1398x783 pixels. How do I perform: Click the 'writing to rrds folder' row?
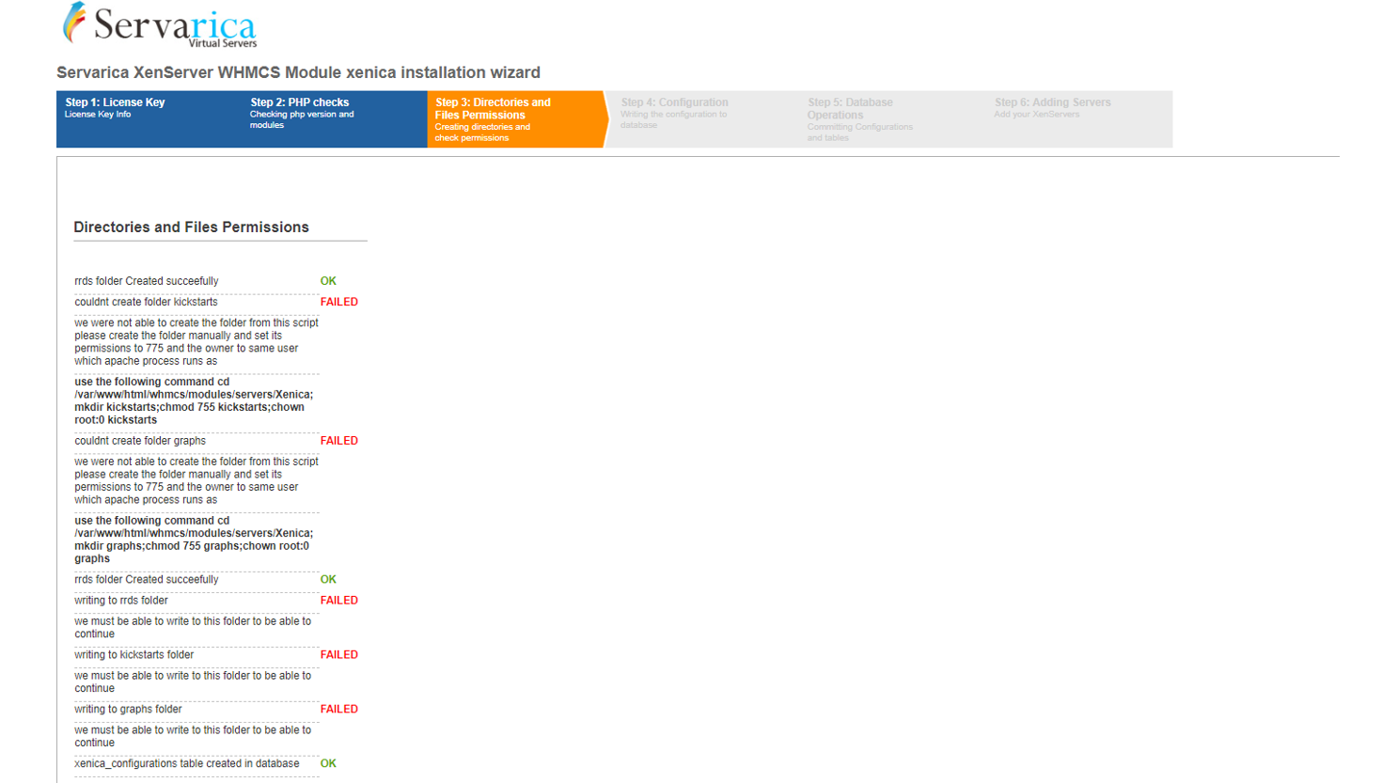[x=121, y=601]
